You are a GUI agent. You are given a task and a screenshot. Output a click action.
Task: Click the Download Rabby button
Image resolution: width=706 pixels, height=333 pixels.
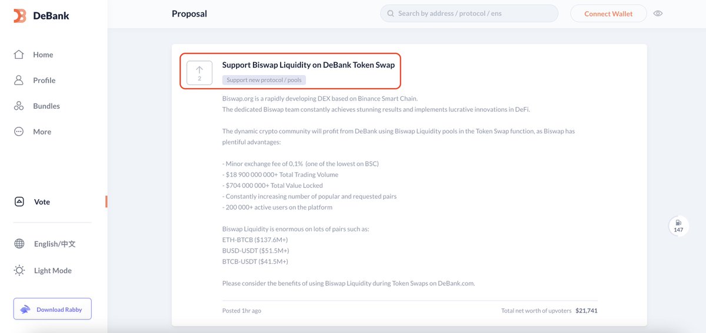point(52,310)
